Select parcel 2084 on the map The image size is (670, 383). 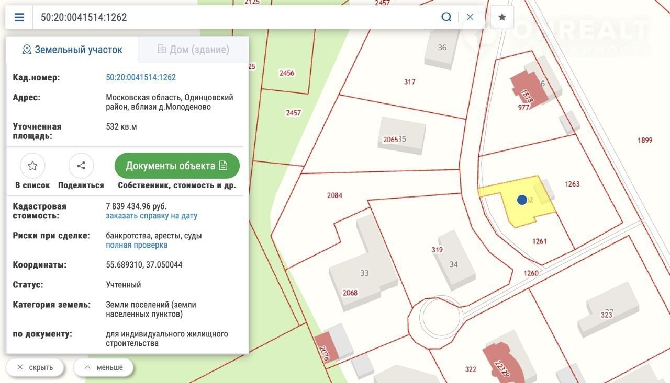pos(334,195)
